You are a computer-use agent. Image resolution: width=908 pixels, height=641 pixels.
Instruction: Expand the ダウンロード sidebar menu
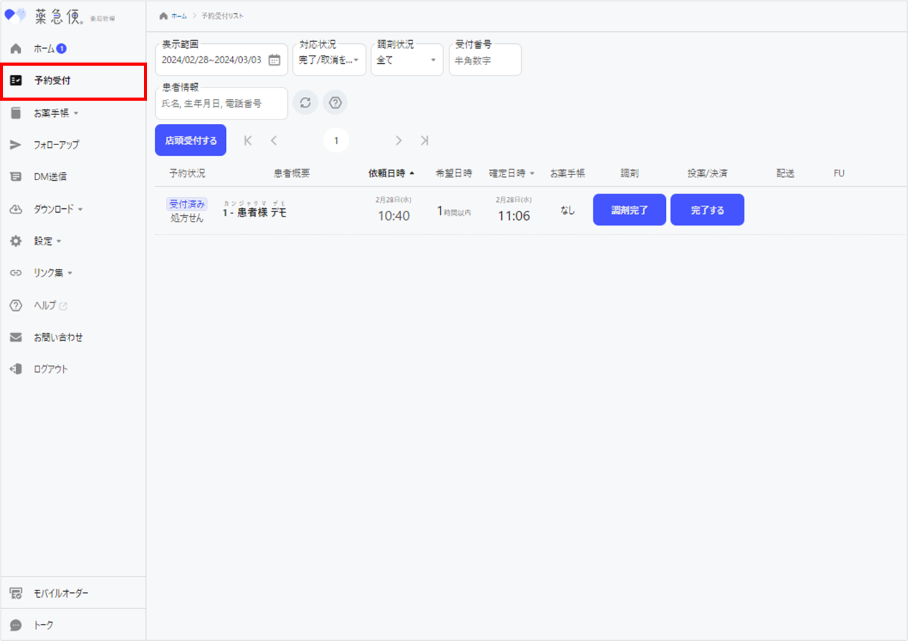point(58,209)
